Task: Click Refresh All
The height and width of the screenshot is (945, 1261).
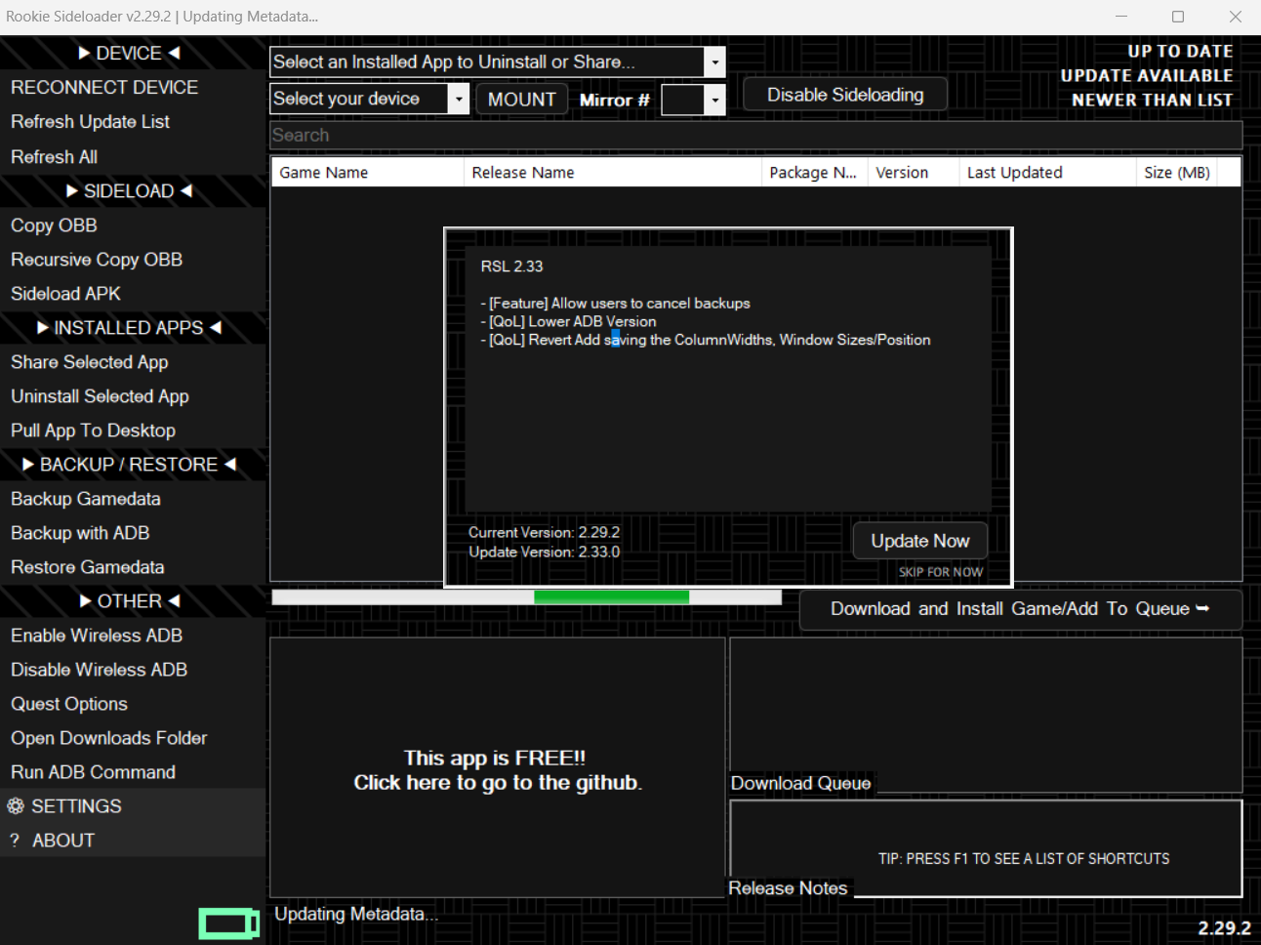Action: click(x=133, y=157)
